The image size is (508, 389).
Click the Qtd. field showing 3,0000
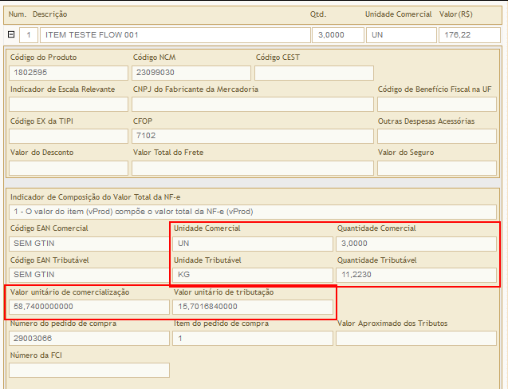(337, 35)
